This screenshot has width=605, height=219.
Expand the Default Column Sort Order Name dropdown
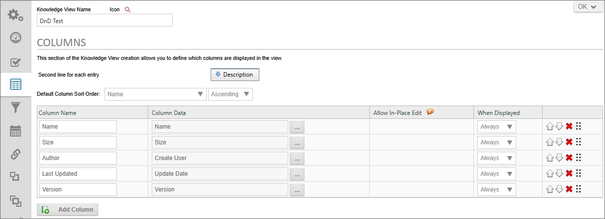coord(156,94)
